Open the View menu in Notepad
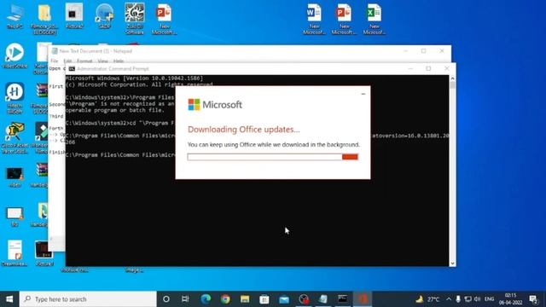 point(102,61)
